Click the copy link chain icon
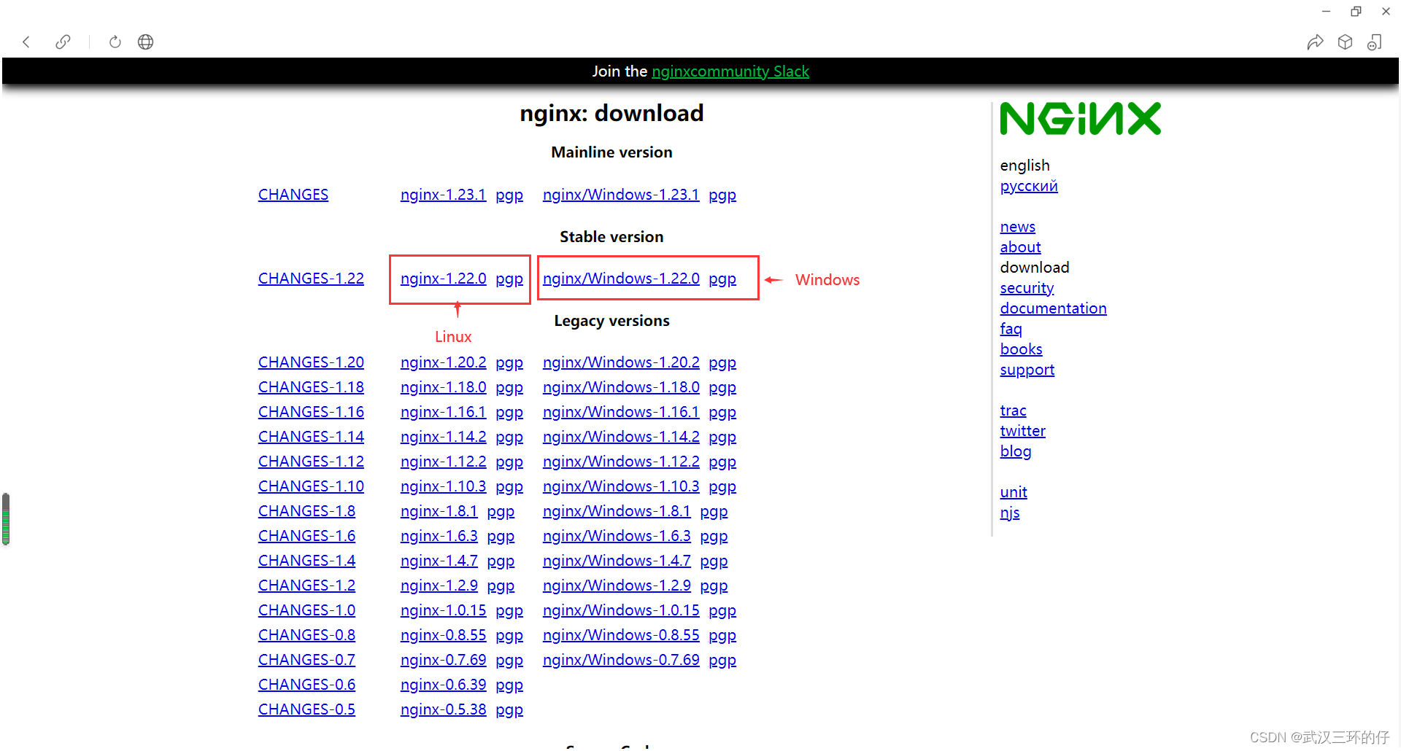The width and height of the screenshot is (1401, 751). [63, 42]
